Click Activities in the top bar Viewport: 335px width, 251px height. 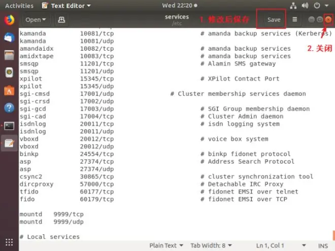(x=19, y=6)
